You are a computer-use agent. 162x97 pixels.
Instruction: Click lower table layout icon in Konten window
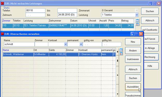[121, 54]
